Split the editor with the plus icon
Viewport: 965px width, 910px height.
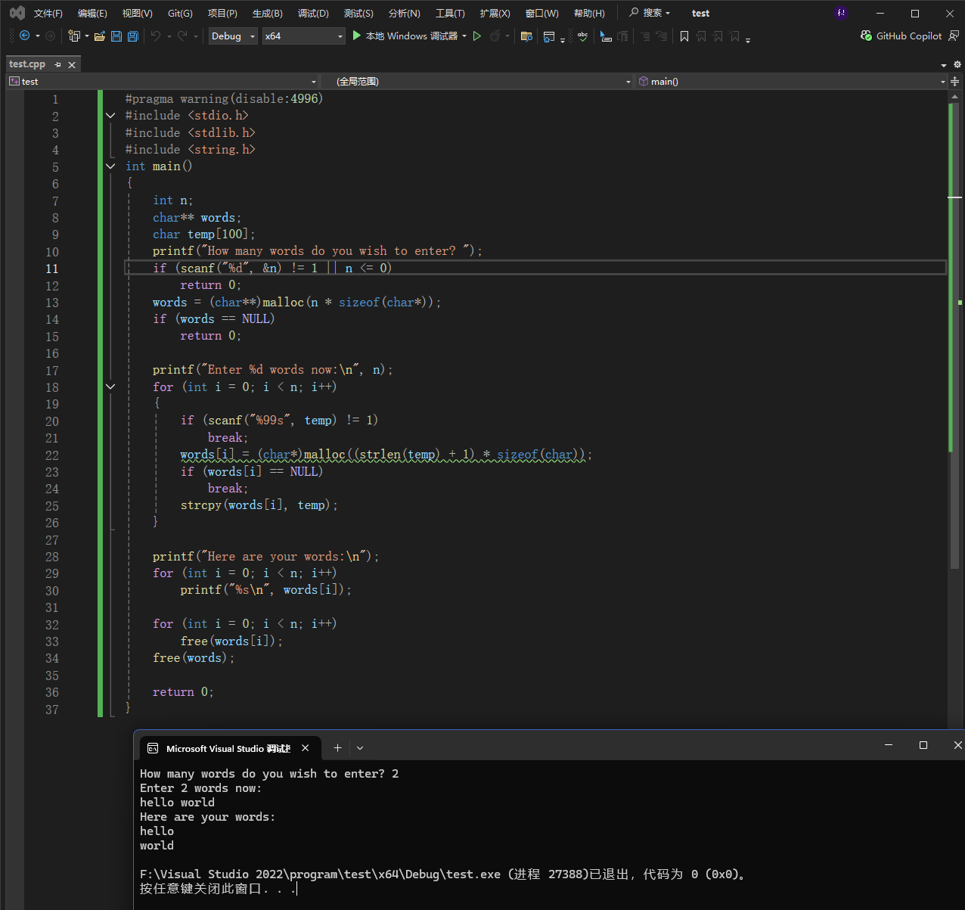(x=955, y=81)
